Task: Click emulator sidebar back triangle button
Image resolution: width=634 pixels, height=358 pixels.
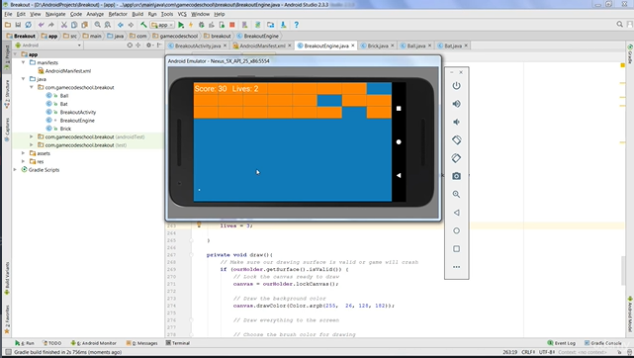Action: pyautogui.click(x=457, y=213)
